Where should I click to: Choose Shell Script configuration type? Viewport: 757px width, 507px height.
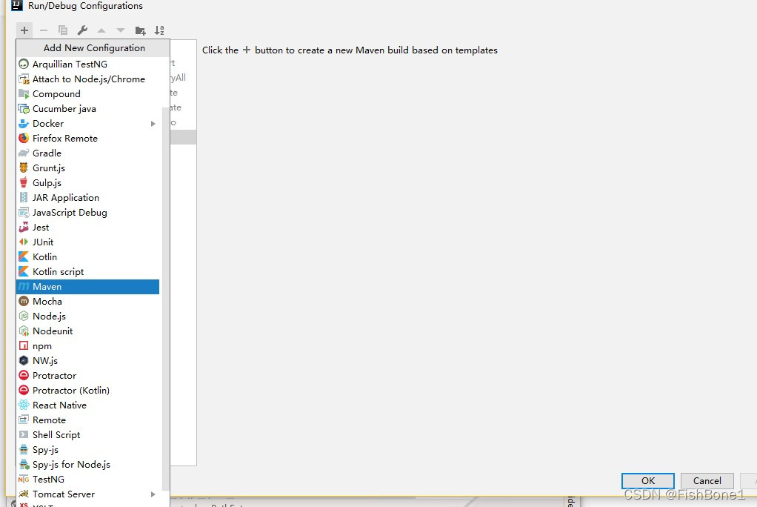tap(88, 435)
